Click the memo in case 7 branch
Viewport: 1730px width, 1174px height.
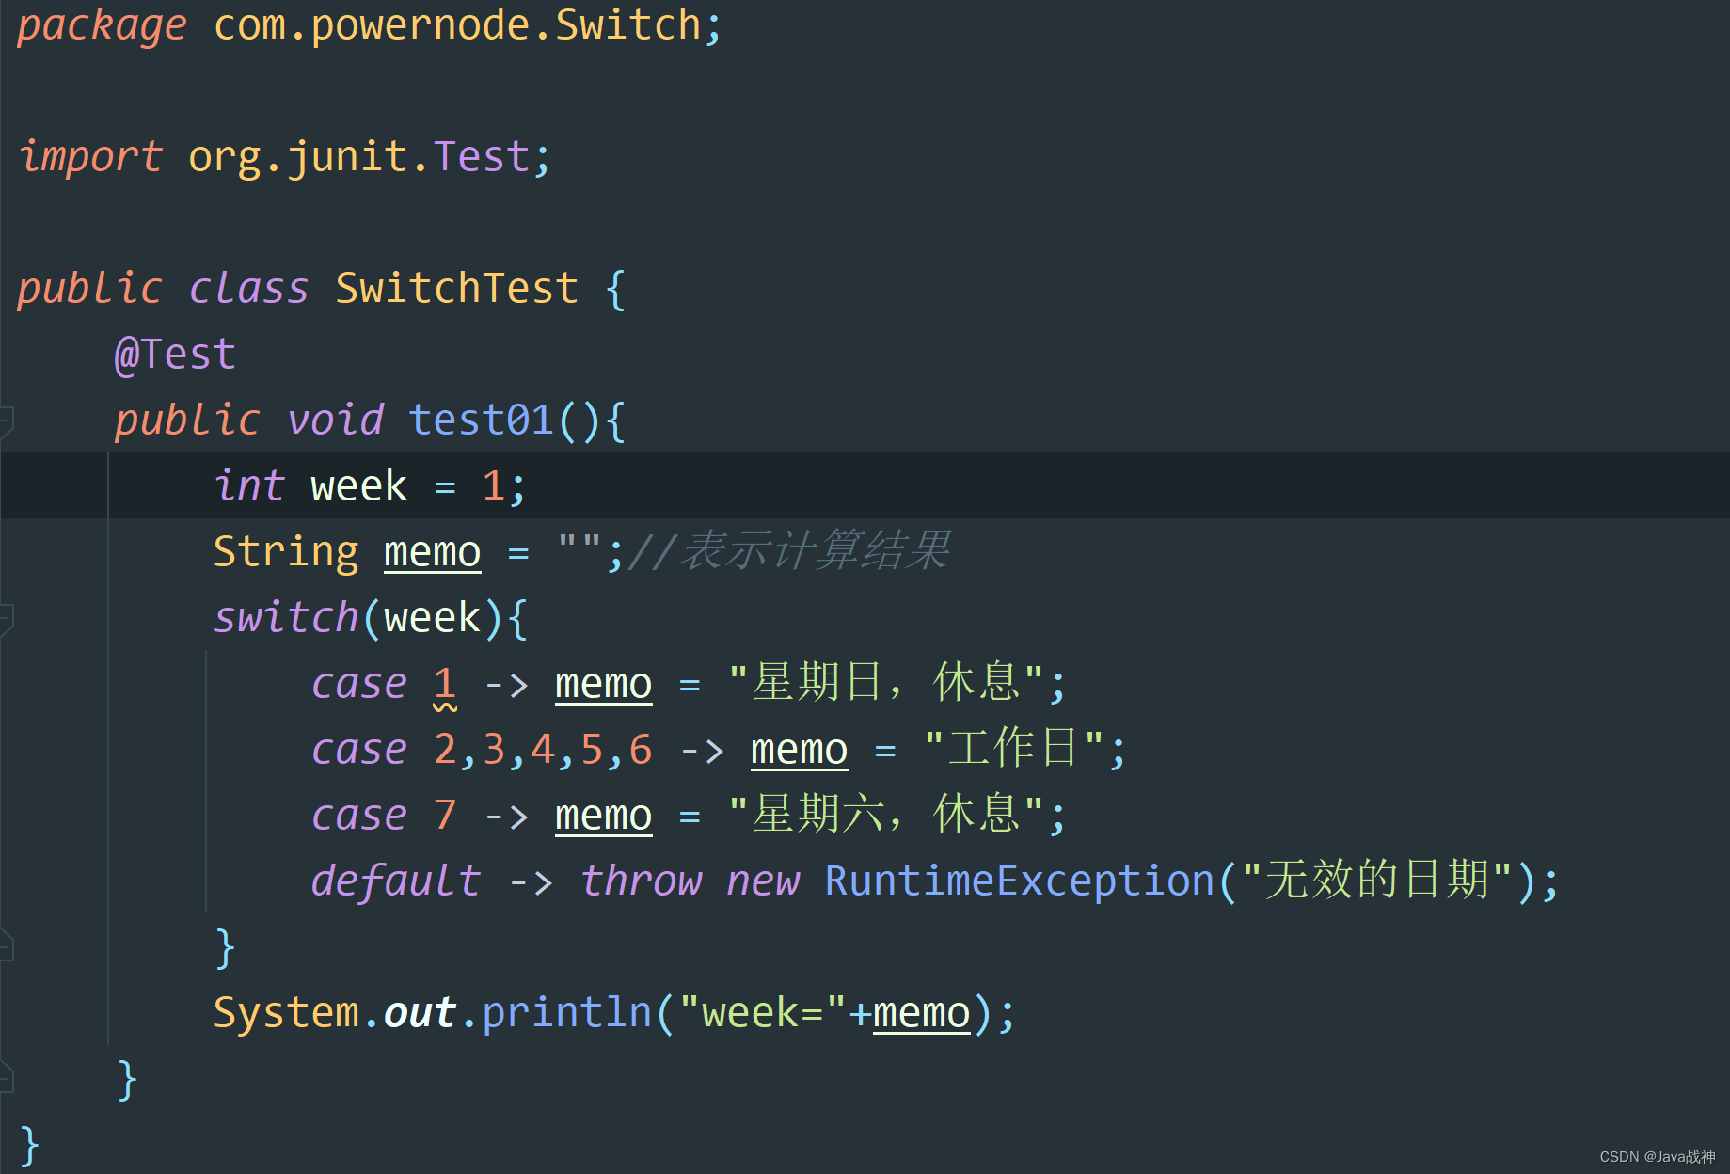(602, 815)
